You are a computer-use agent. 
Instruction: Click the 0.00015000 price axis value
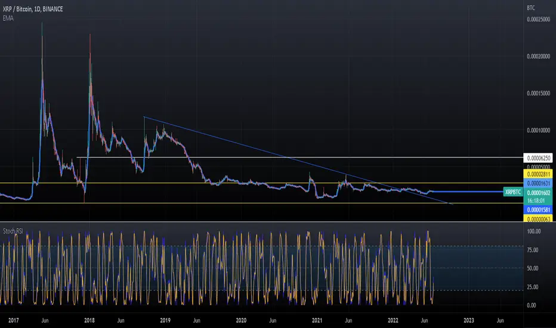tap(538, 93)
